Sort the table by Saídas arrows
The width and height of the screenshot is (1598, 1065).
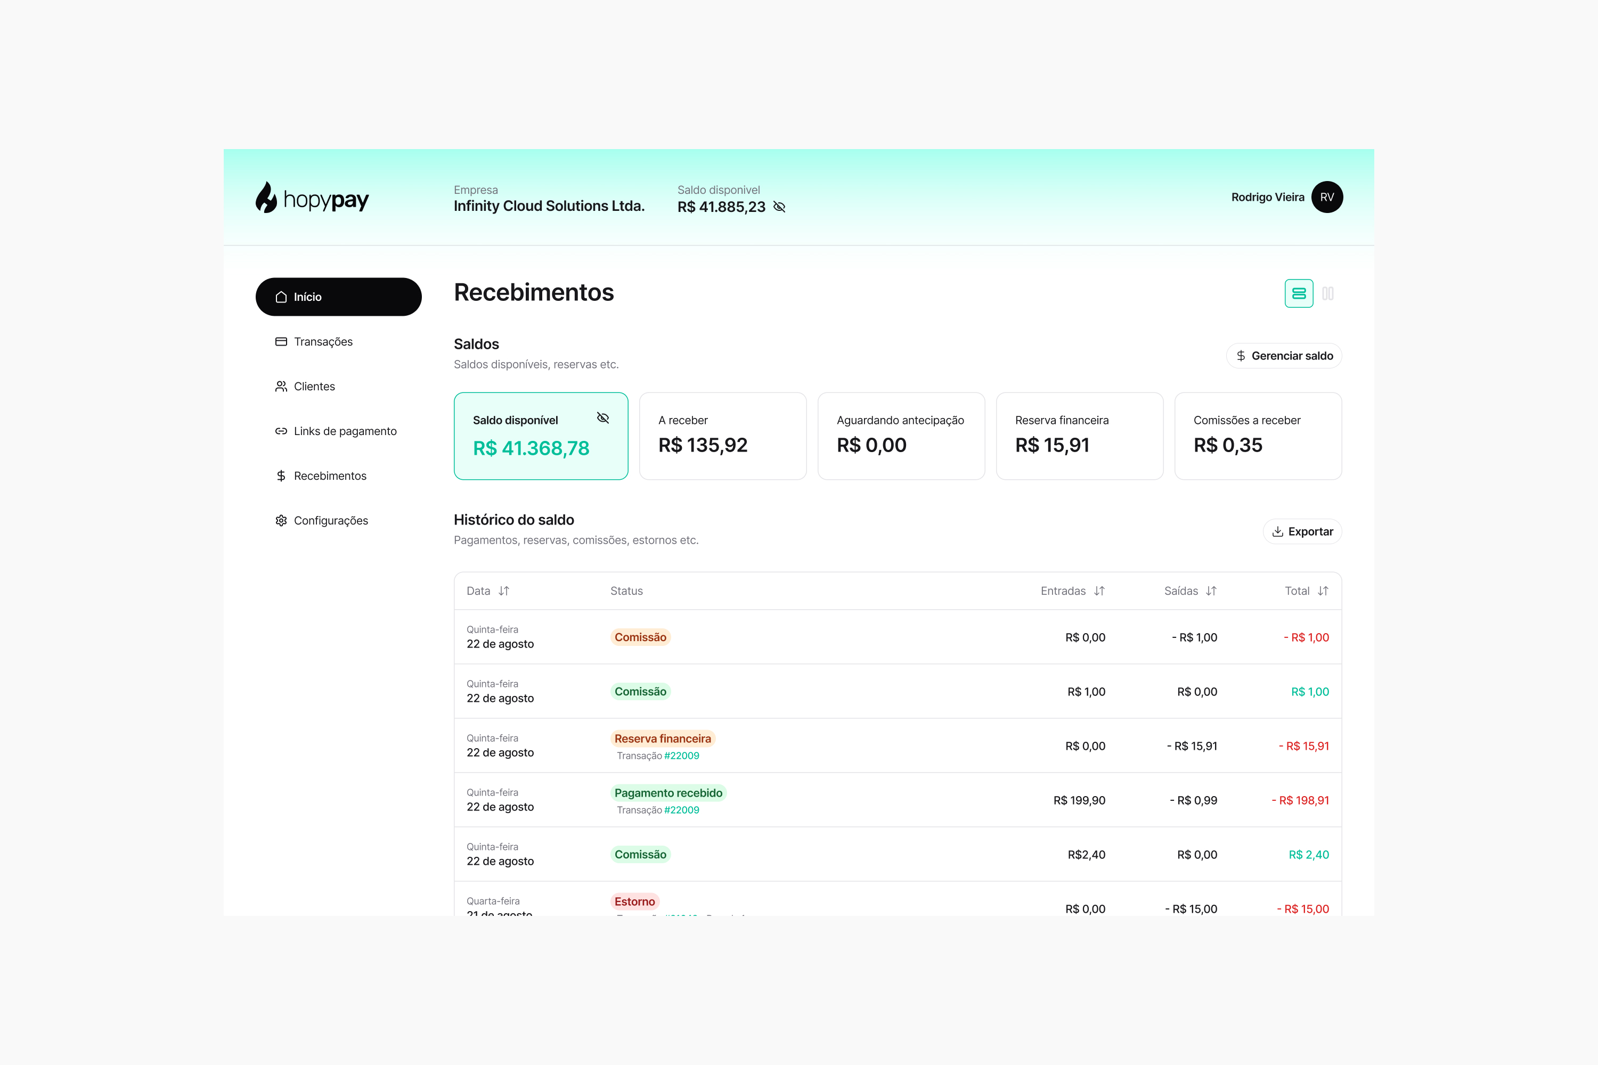(1211, 591)
